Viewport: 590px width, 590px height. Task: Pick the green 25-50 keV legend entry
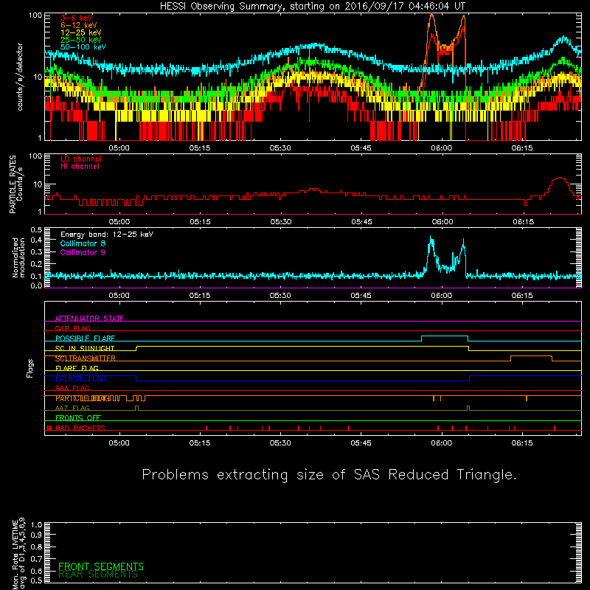pos(81,40)
